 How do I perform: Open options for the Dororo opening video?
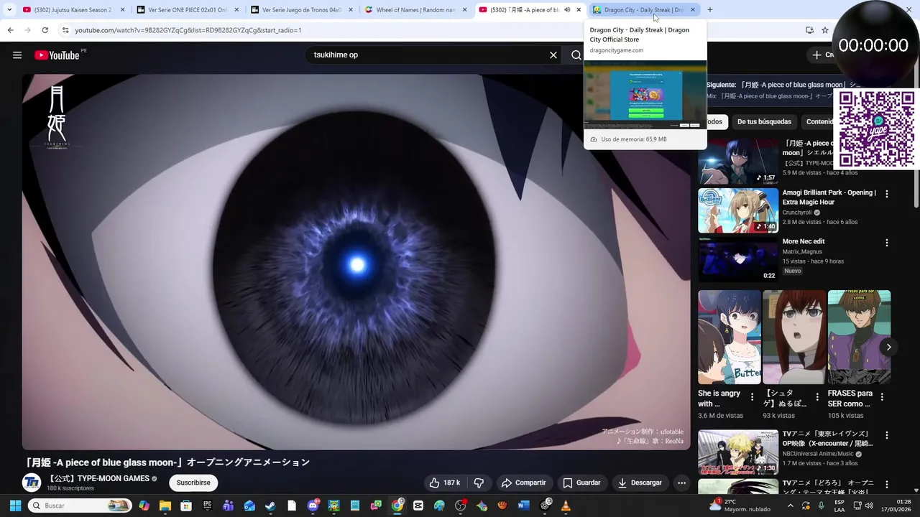coord(887,484)
